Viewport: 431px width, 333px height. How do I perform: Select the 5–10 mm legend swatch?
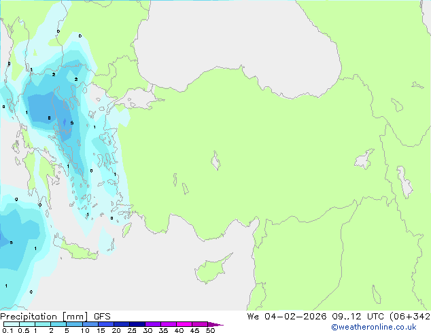point(74,324)
